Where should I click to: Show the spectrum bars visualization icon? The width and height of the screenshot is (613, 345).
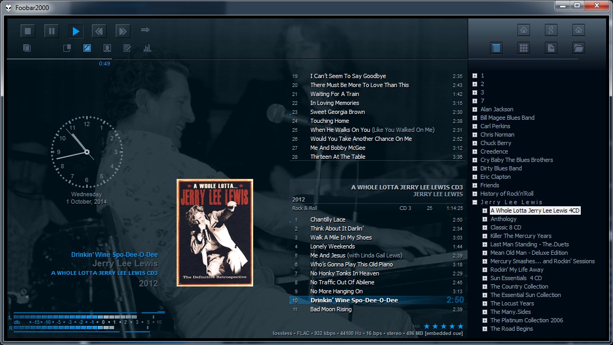click(x=147, y=48)
